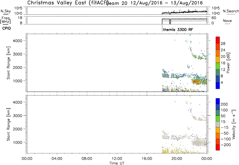This screenshot has height=165, width=239.
Task: Click the 4000 tick in the power panel
Action: pos(18,41)
